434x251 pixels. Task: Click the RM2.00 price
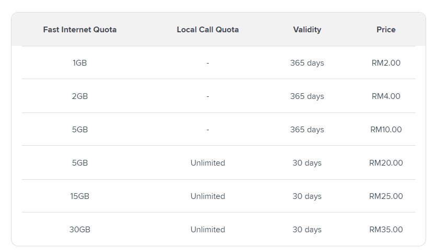click(386, 63)
